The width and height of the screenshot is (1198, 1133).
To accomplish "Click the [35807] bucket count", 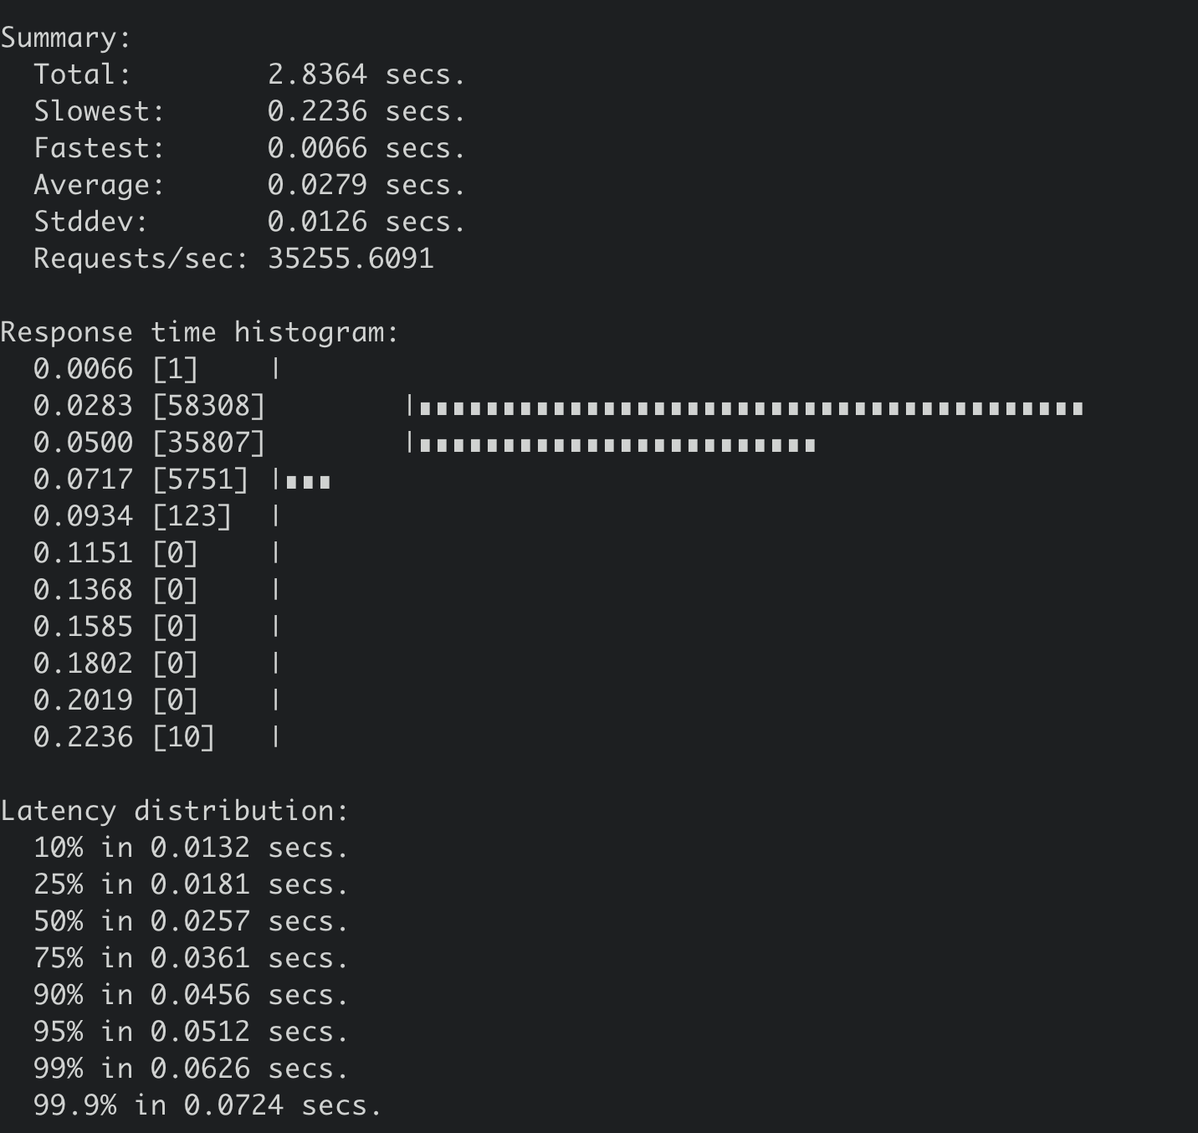I will tap(208, 443).
